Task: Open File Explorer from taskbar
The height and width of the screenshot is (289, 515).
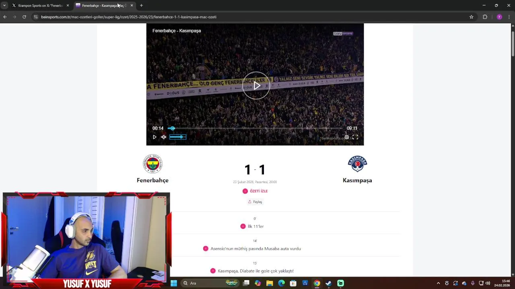Action: tap(270, 283)
